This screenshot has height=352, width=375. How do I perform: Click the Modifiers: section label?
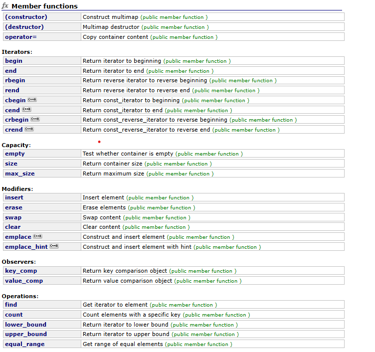[17, 189]
